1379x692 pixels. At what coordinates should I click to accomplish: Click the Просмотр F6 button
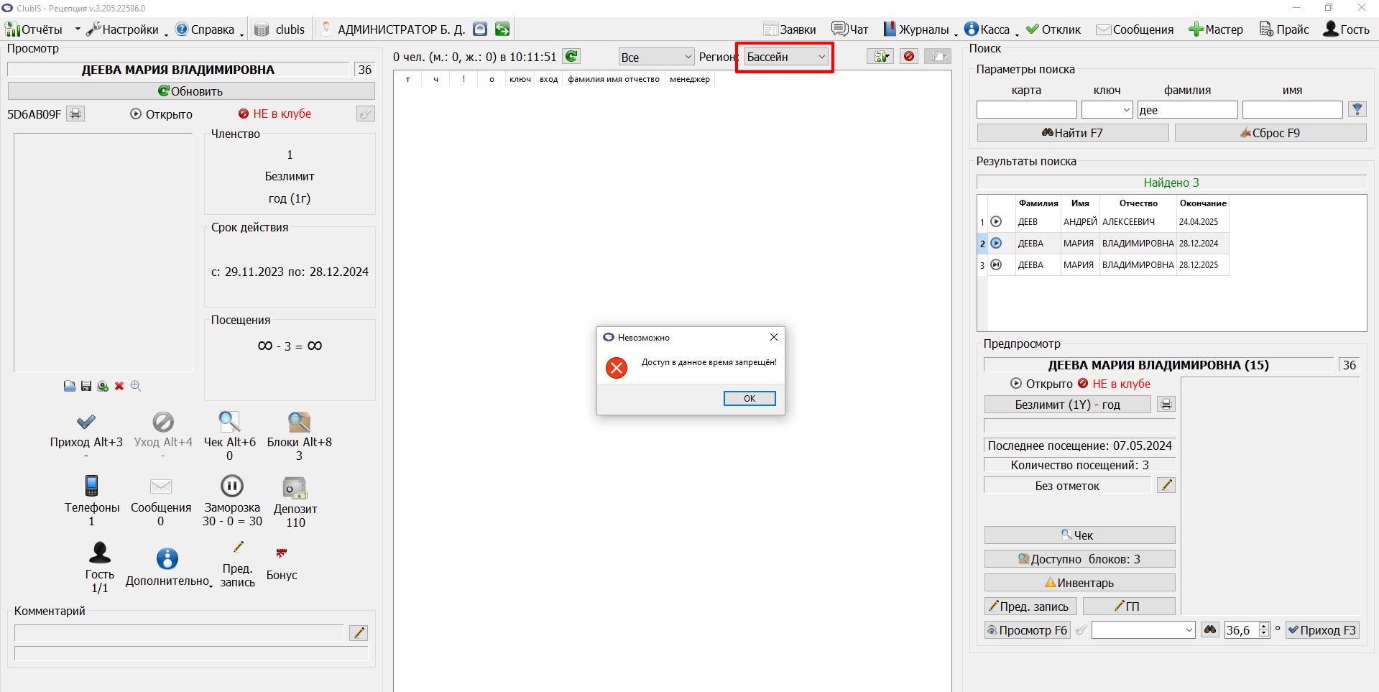point(1028,630)
